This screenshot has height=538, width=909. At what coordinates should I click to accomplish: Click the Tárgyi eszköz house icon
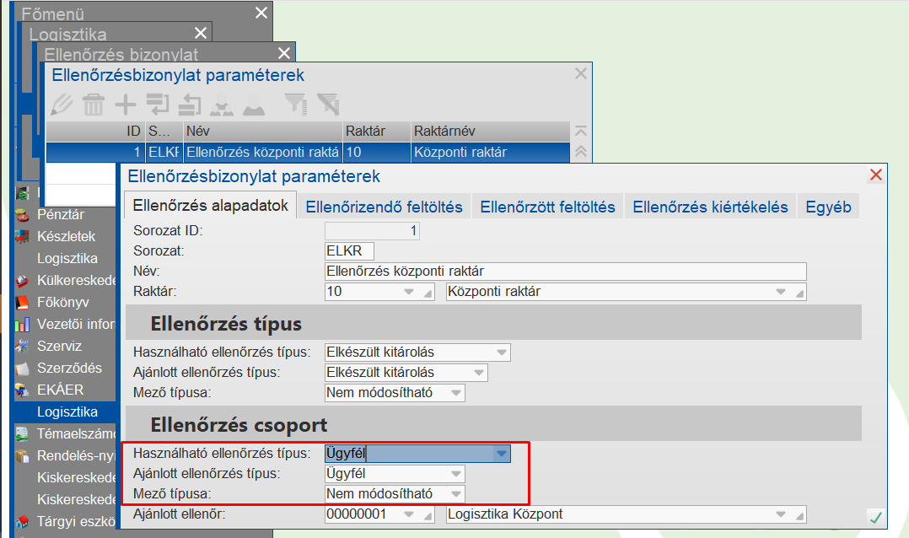[x=22, y=522]
